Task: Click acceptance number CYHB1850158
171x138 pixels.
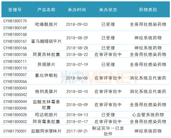Action: point(15,55)
